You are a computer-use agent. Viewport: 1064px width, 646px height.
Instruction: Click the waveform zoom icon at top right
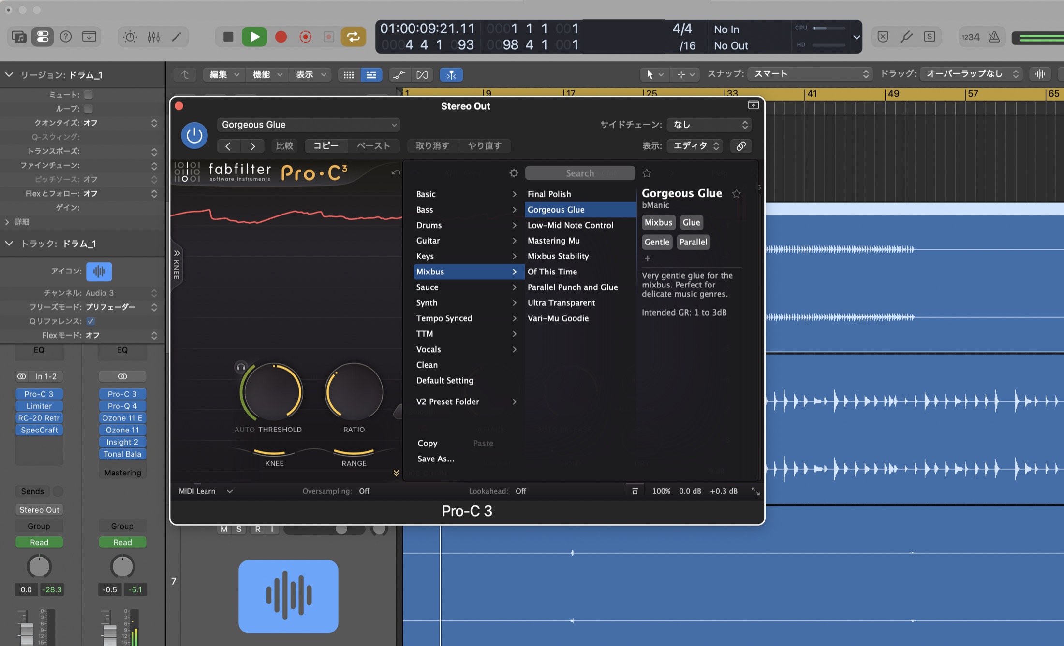click(x=1040, y=74)
